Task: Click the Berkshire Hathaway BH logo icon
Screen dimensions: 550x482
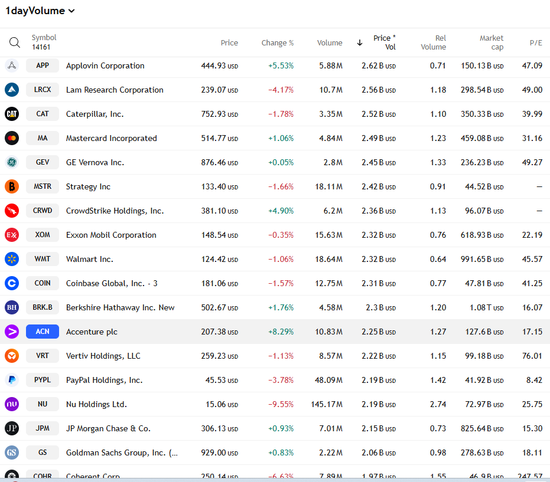Action: [12, 307]
